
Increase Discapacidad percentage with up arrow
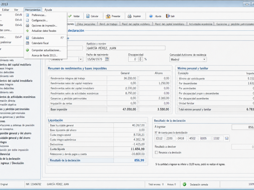pyautogui.click(x=140, y=58)
